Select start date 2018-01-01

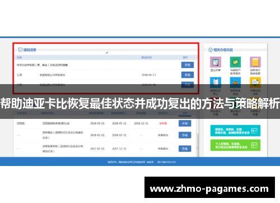point(97,135)
